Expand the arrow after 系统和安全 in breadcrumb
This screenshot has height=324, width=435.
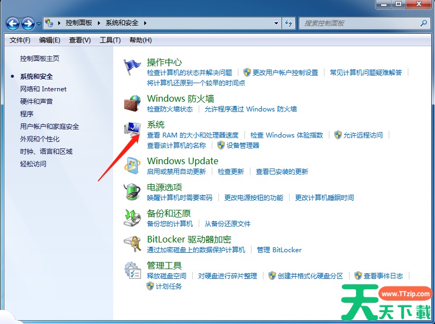(x=145, y=23)
